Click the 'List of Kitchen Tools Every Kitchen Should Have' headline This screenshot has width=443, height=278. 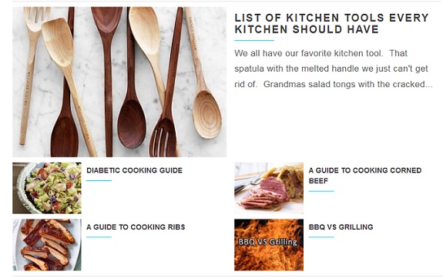332,23
